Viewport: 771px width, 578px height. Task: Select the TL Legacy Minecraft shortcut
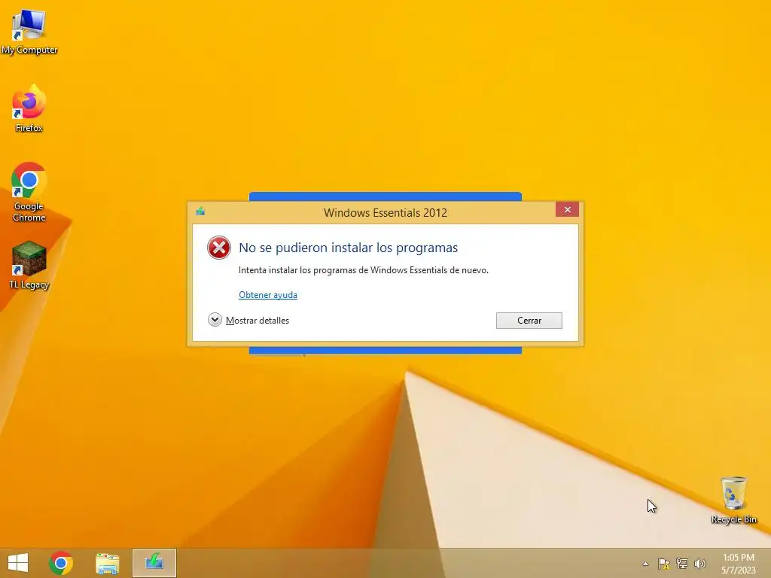coord(29,266)
